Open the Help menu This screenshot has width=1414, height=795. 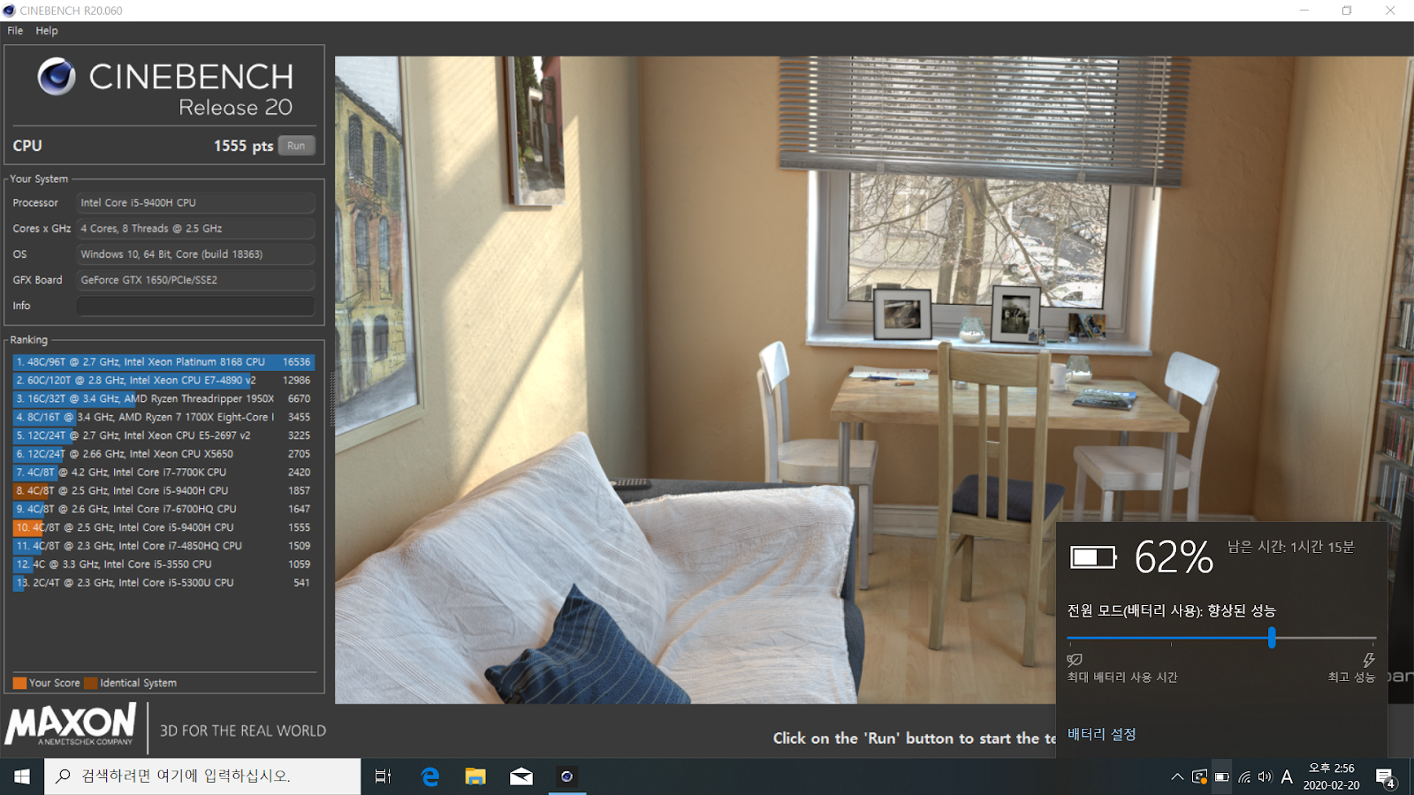[47, 31]
